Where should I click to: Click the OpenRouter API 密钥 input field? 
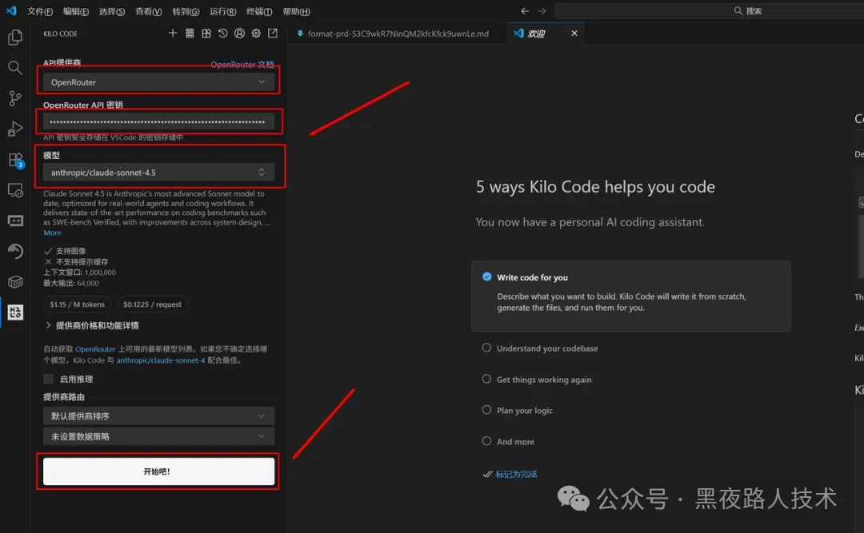[158, 121]
